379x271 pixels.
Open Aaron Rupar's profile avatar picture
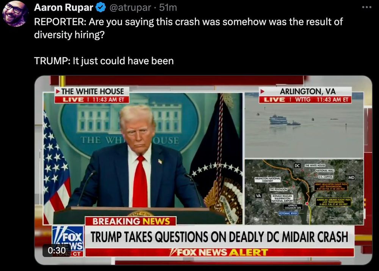tap(16, 14)
